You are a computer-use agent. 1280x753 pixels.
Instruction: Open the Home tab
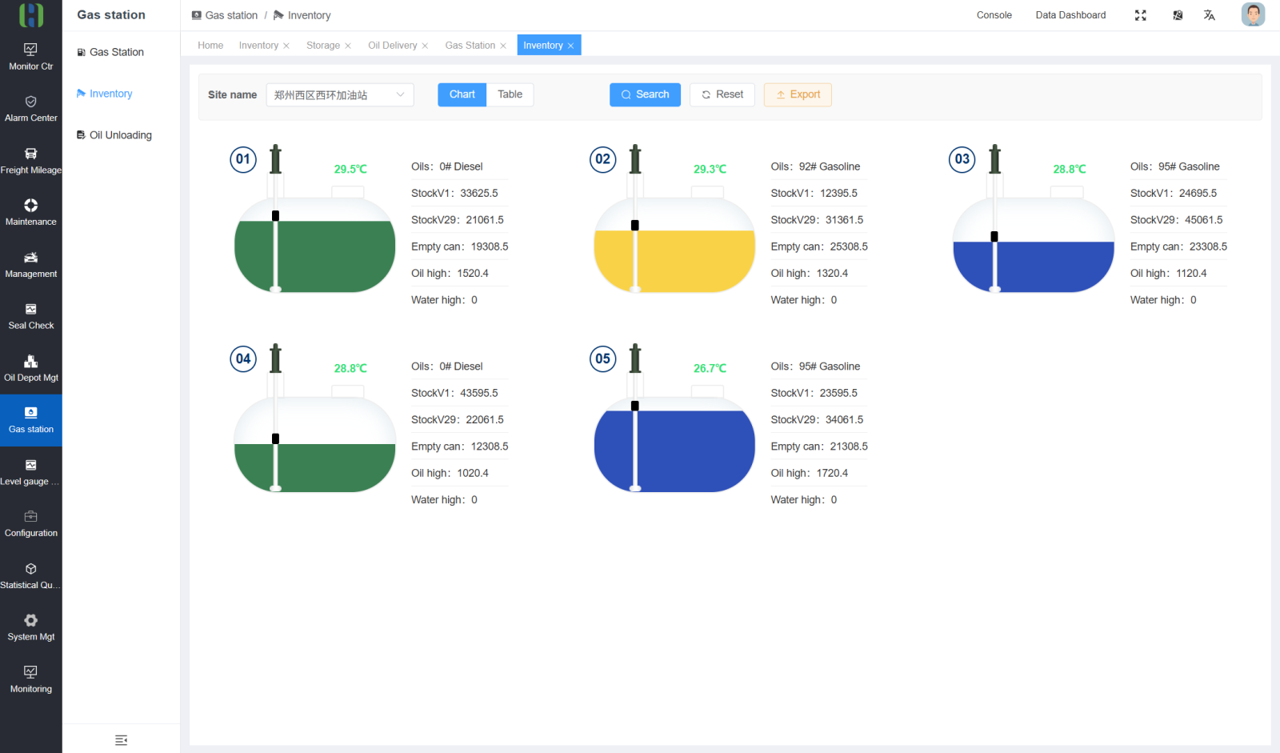[210, 46]
